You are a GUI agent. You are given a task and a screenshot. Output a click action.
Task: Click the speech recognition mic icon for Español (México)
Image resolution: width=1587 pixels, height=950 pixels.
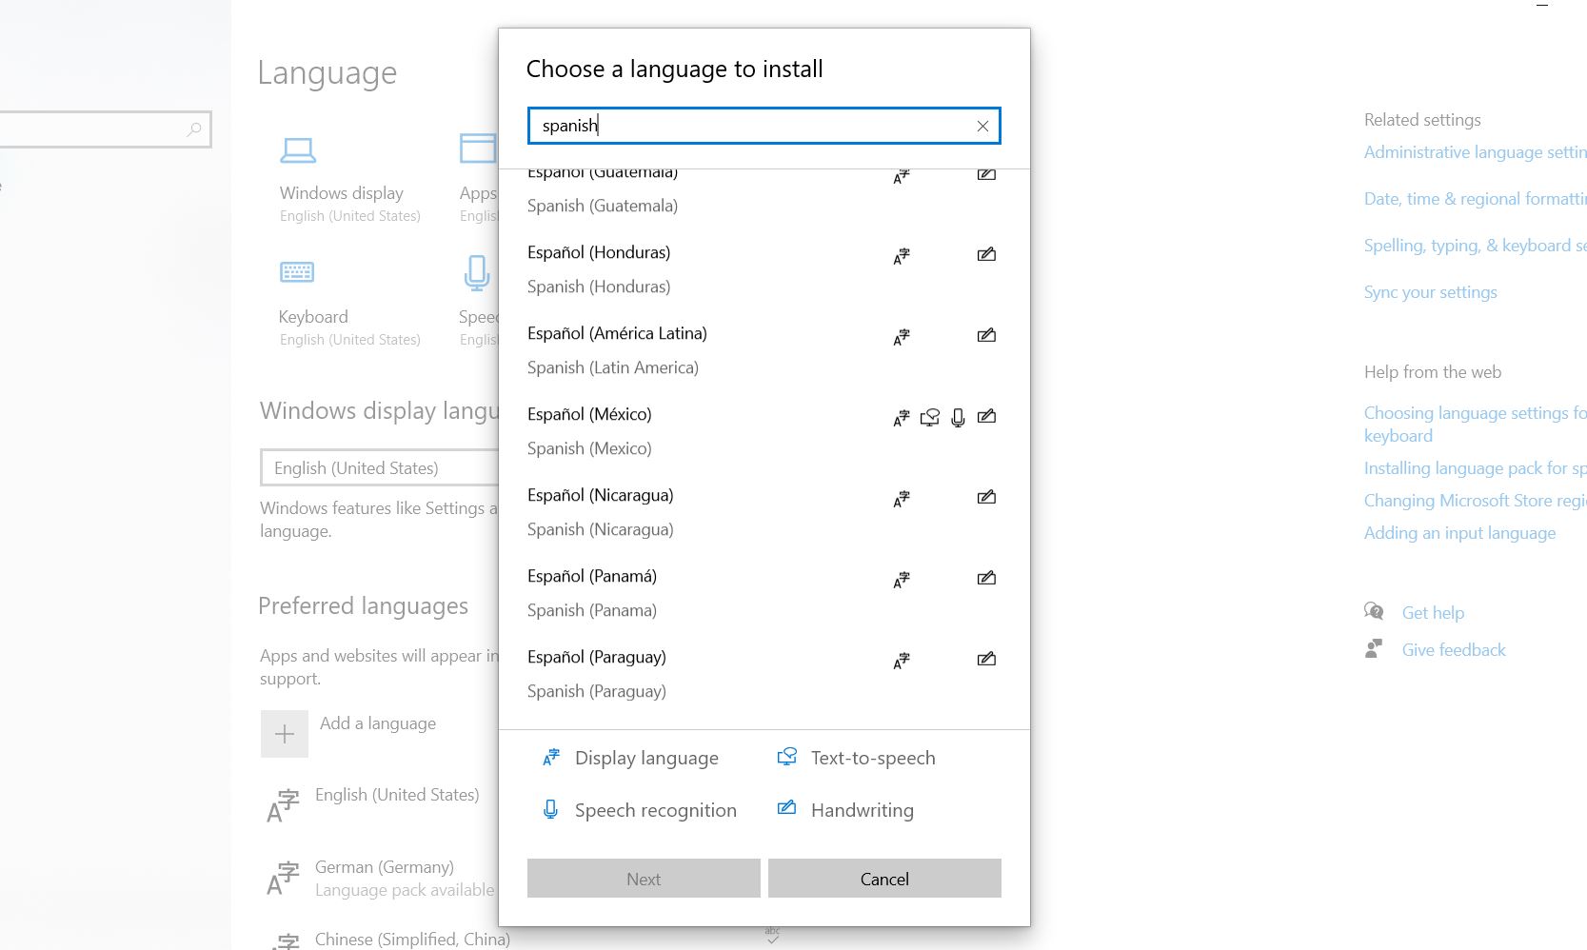[958, 418]
